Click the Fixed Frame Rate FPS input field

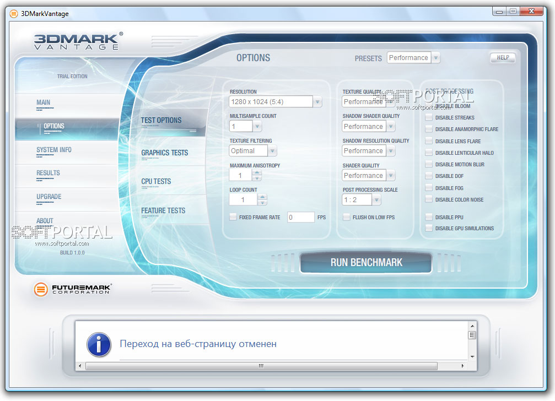point(300,217)
